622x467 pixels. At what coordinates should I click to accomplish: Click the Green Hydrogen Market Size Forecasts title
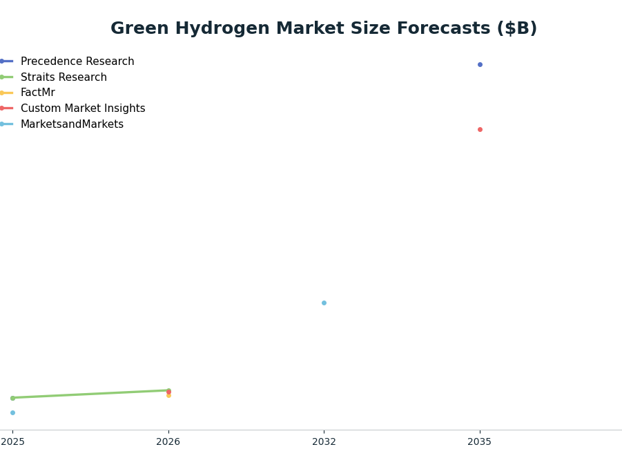[324, 28]
